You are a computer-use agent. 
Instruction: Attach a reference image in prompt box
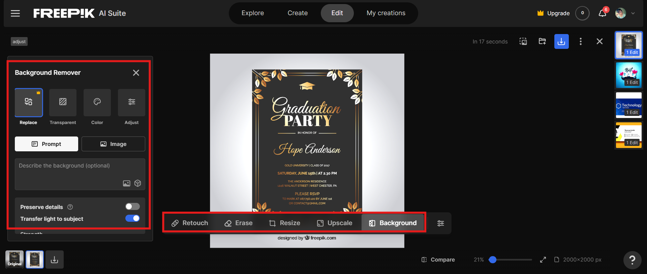pos(127,183)
